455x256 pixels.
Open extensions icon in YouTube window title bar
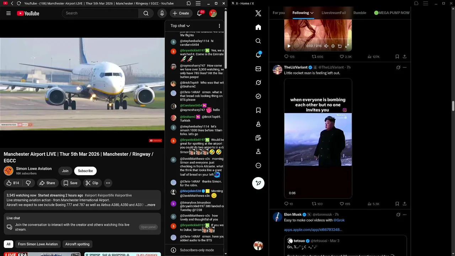[189, 3]
